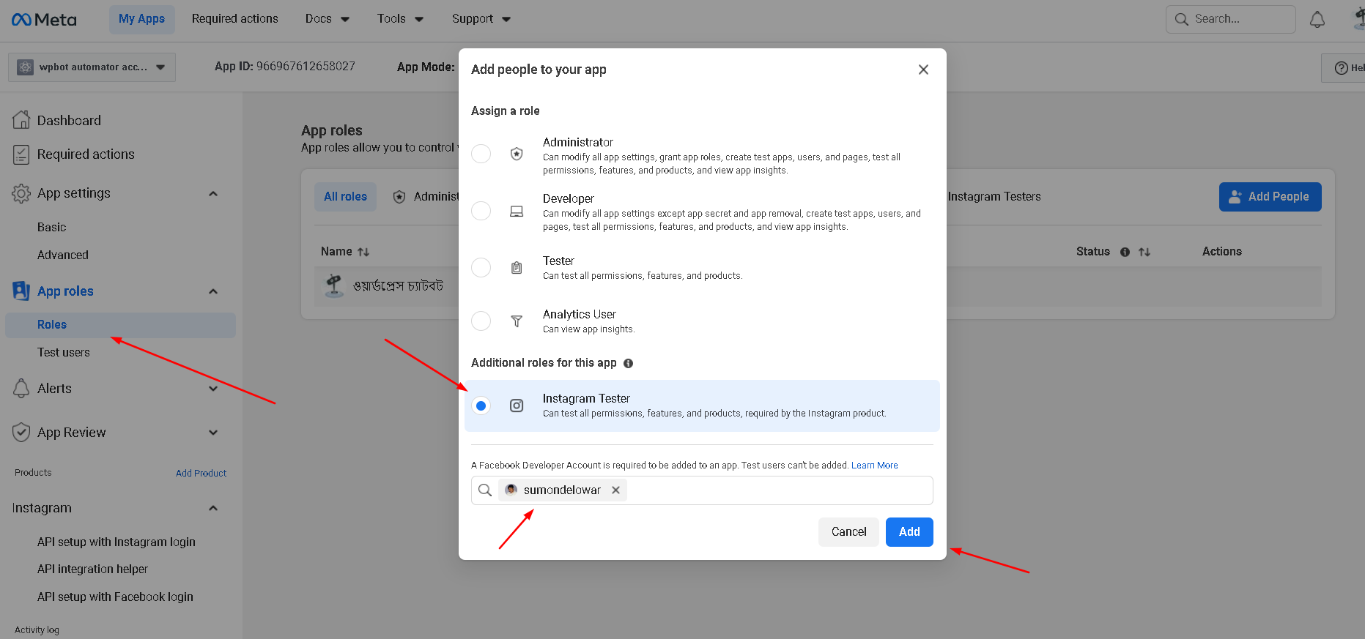Open the wpbot automator app selector

click(x=92, y=67)
